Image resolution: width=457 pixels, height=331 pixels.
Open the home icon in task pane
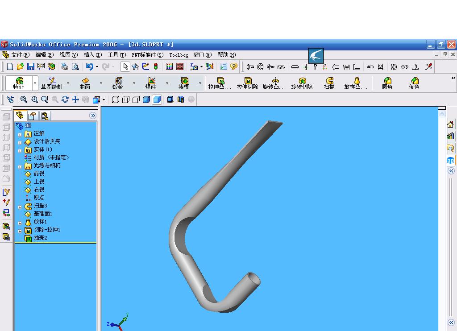coord(450,124)
